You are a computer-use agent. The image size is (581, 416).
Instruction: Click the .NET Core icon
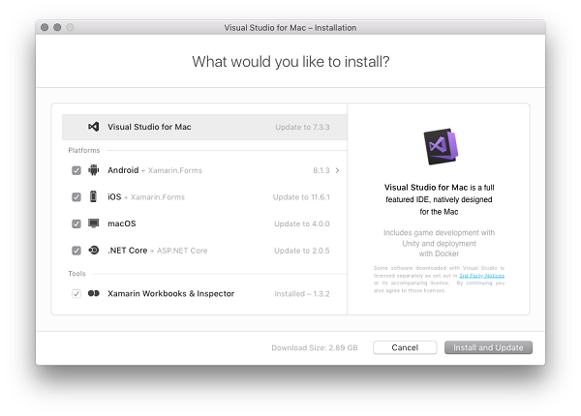(93, 251)
